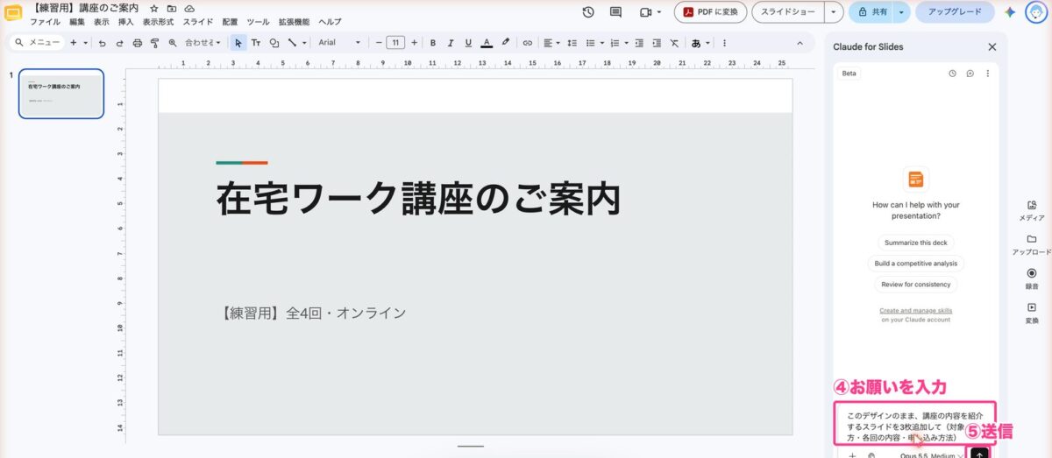Open the input tools あ dropdown
This screenshot has width=1052, height=458.
[700, 42]
